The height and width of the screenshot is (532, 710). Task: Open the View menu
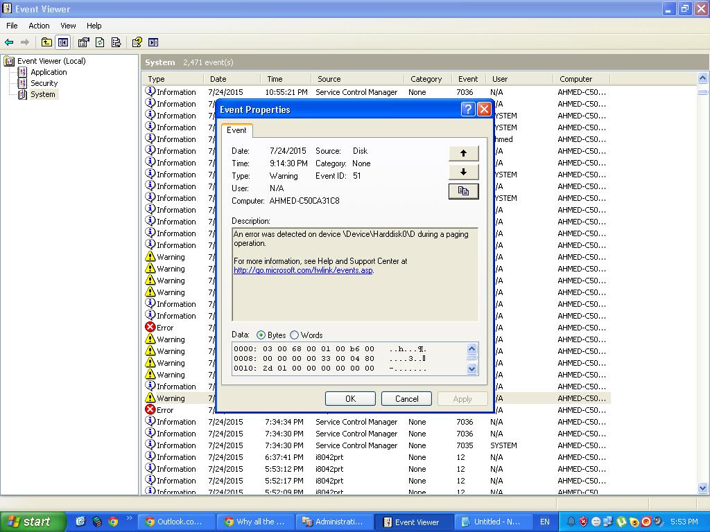click(x=68, y=26)
